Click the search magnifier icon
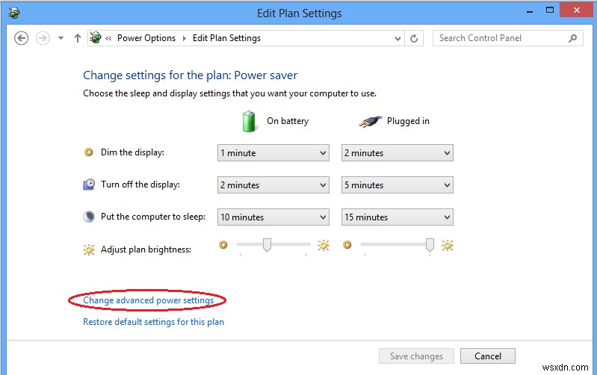The width and height of the screenshot is (597, 375). click(573, 38)
